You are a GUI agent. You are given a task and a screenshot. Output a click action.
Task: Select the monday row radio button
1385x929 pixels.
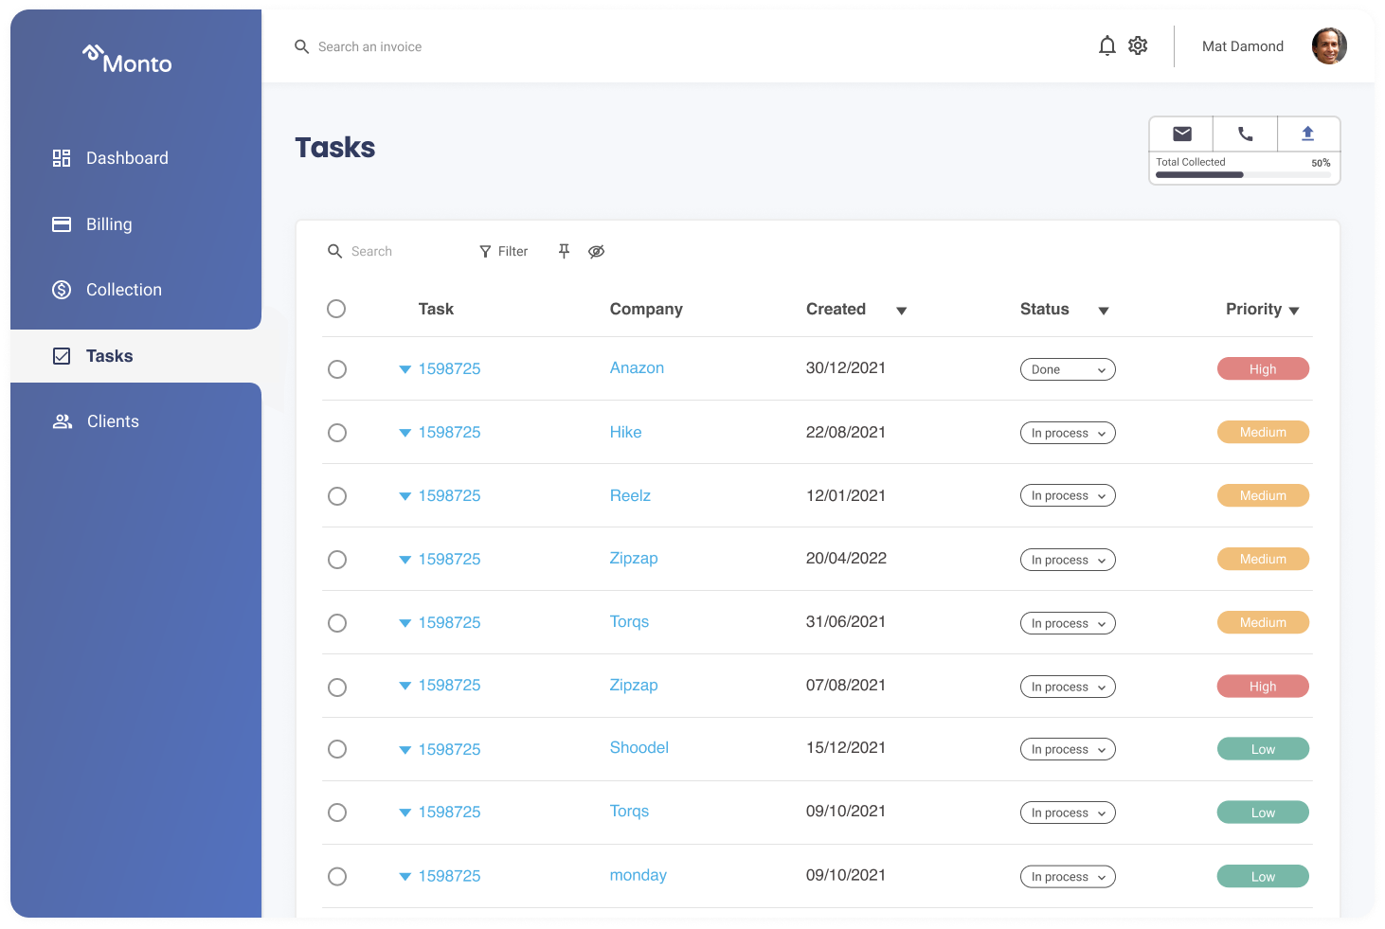pyautogui.click(x=337, y=877)
